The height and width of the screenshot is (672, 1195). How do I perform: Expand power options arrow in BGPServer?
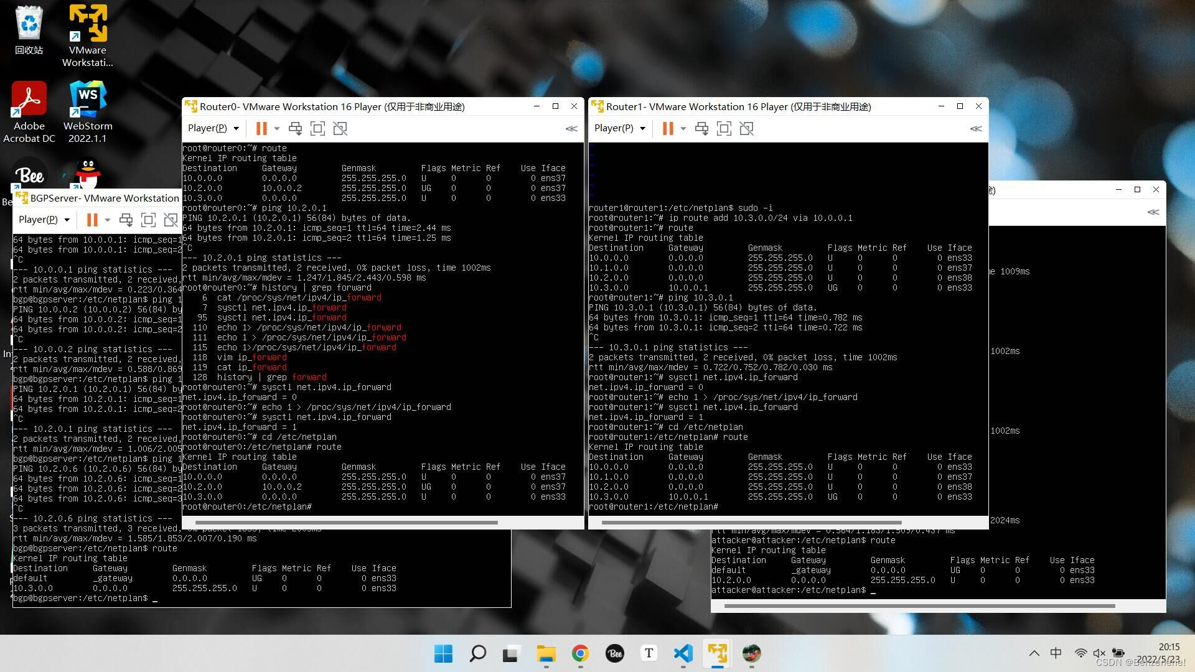(108, 220)
